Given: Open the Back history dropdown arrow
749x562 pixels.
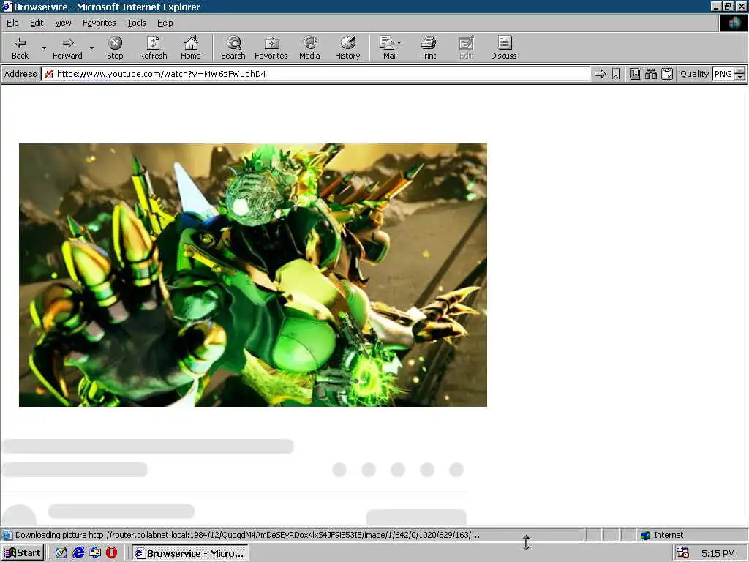Looking at the screenshot, I should click(44, 48).
